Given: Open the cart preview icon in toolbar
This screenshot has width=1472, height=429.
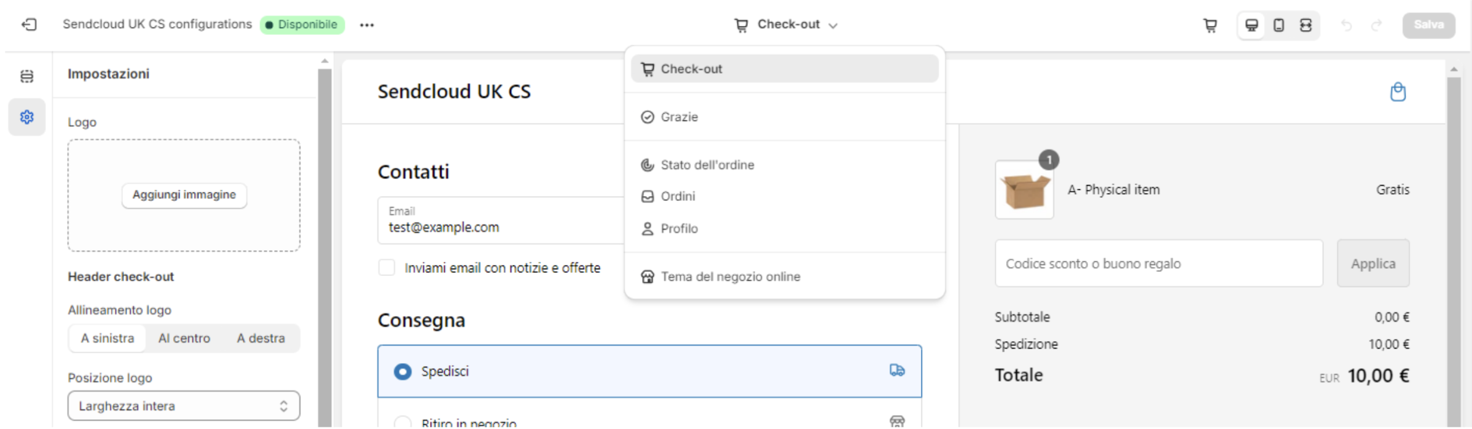Looking at the screenshot, I should (1208, 25).
